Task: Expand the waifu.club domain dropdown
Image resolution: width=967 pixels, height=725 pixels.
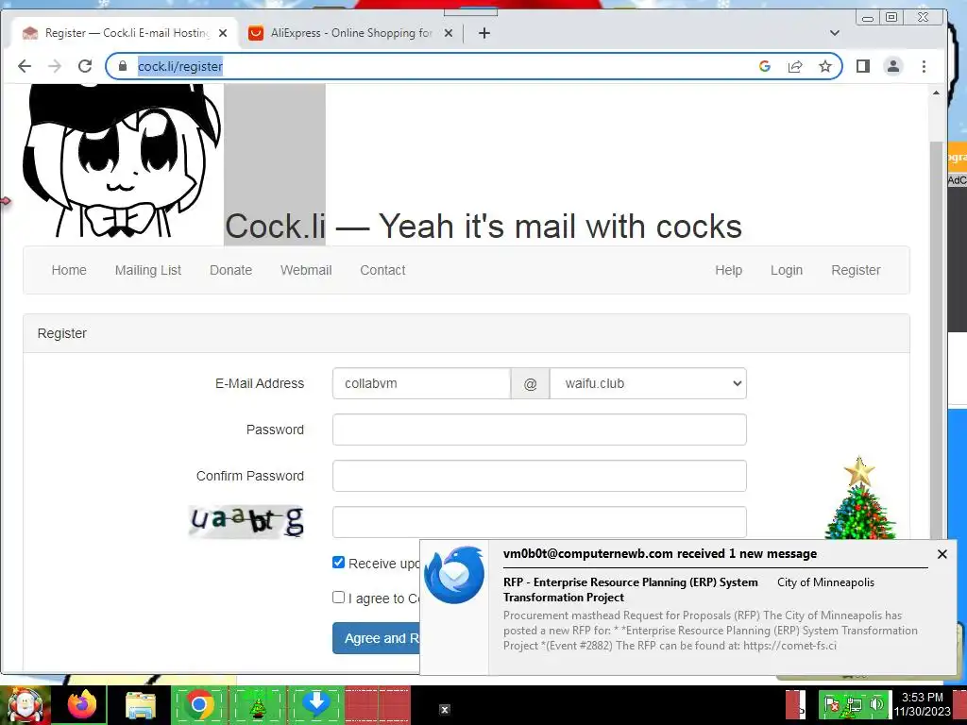Action: tap(648, 383)
